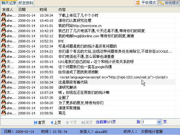Click the QQ penguin avatar at 10:39:34
Screen dimensions: 180x135
coord(4,15)
